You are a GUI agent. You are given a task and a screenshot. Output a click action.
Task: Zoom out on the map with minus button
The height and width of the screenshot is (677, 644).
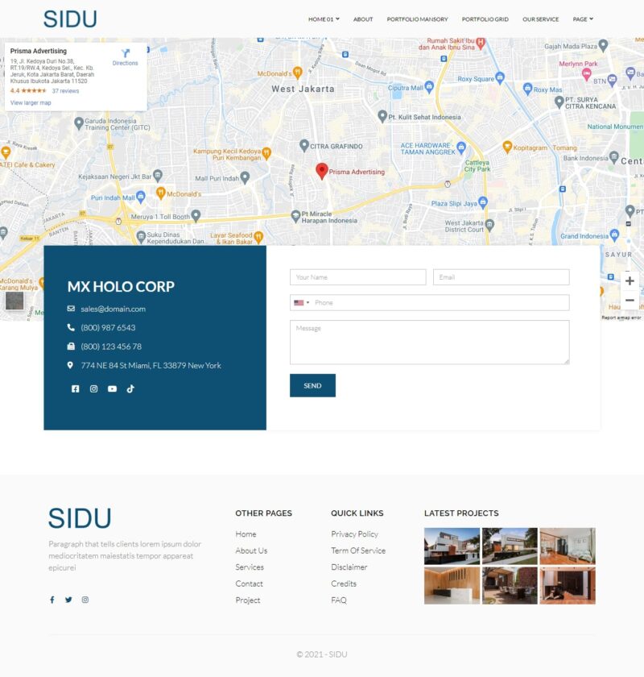630,301
